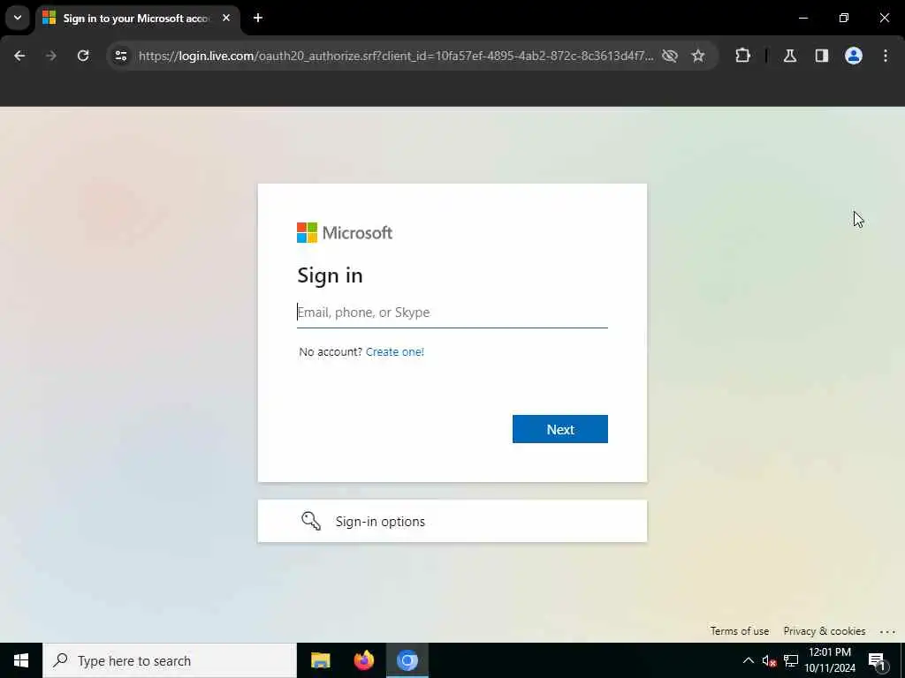Bookmark this page with the star icon
The height and width of the screenshot is (678, 905).
pyautogui.click(x=698, y=56)
